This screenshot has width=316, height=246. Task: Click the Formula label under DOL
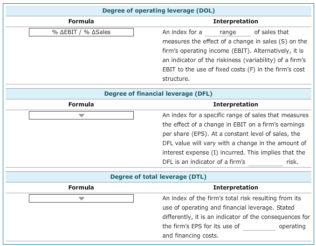[81, 21]
